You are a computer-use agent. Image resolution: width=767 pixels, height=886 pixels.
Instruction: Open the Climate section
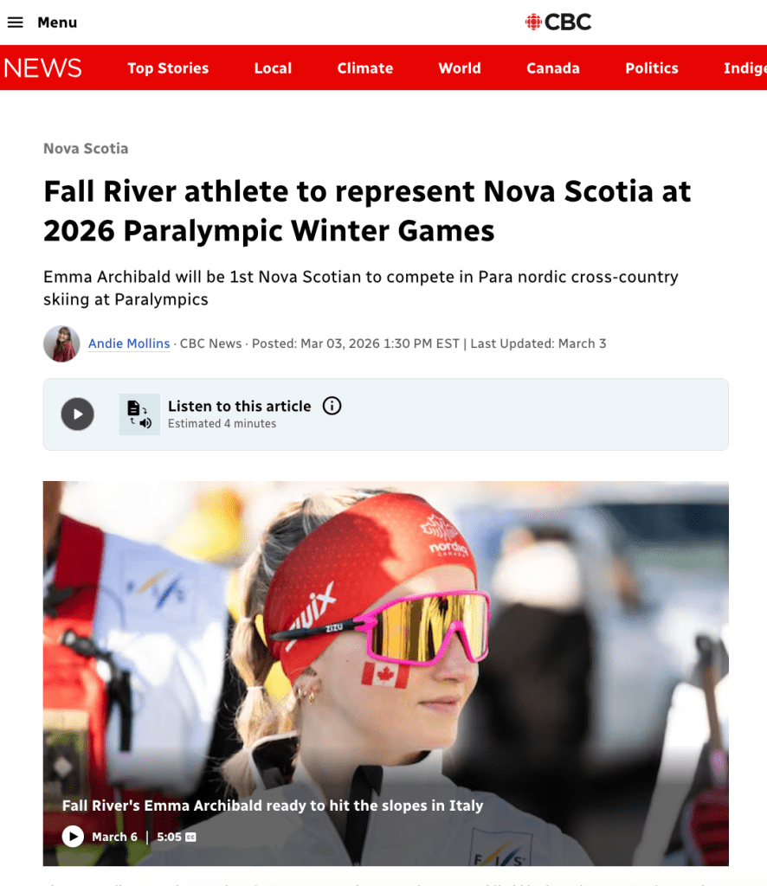tap(365, 67)
